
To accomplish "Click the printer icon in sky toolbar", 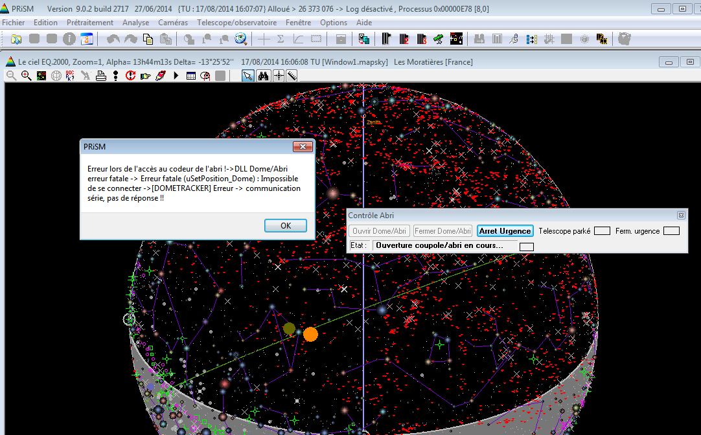I will click(100, 76).
